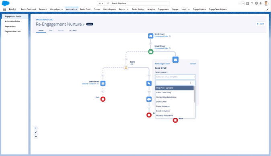This screenshot has height=156, width=271.
Task: Select the notify chat-bubble action node
Action: [149, 99]
